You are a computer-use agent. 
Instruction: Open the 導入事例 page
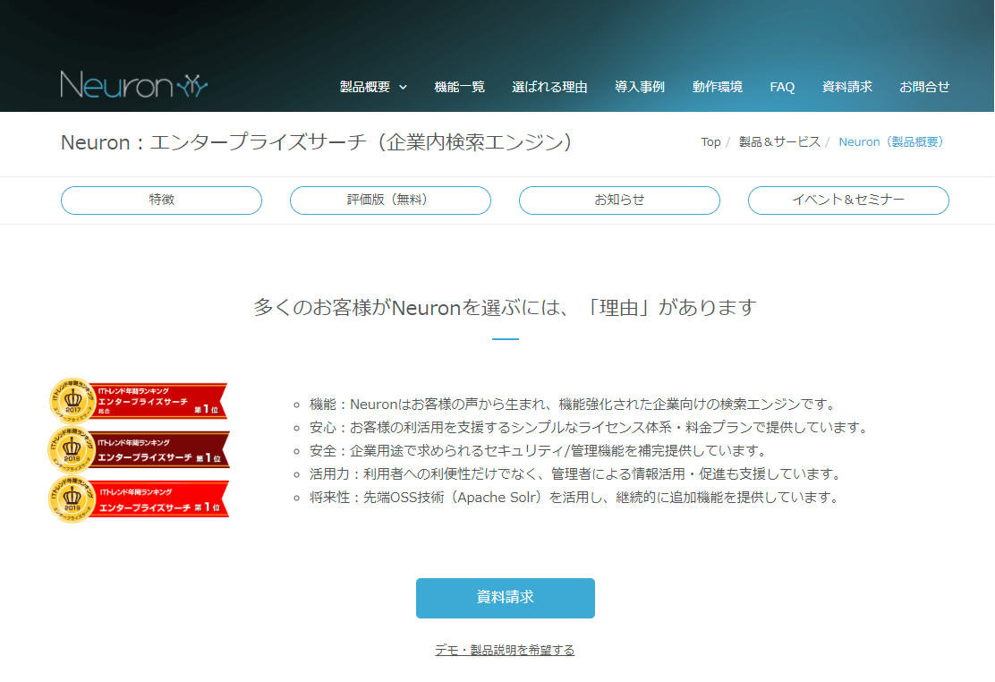pyautogui.click(x=640, y=87)
